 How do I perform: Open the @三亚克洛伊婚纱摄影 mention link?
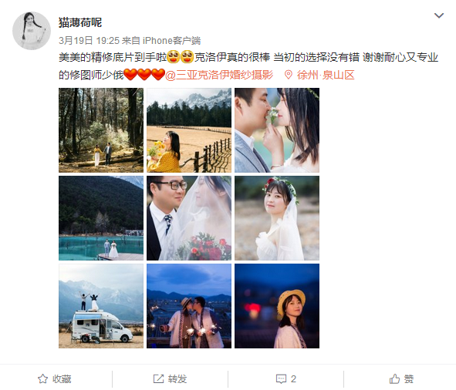click(x=219, y=75)
